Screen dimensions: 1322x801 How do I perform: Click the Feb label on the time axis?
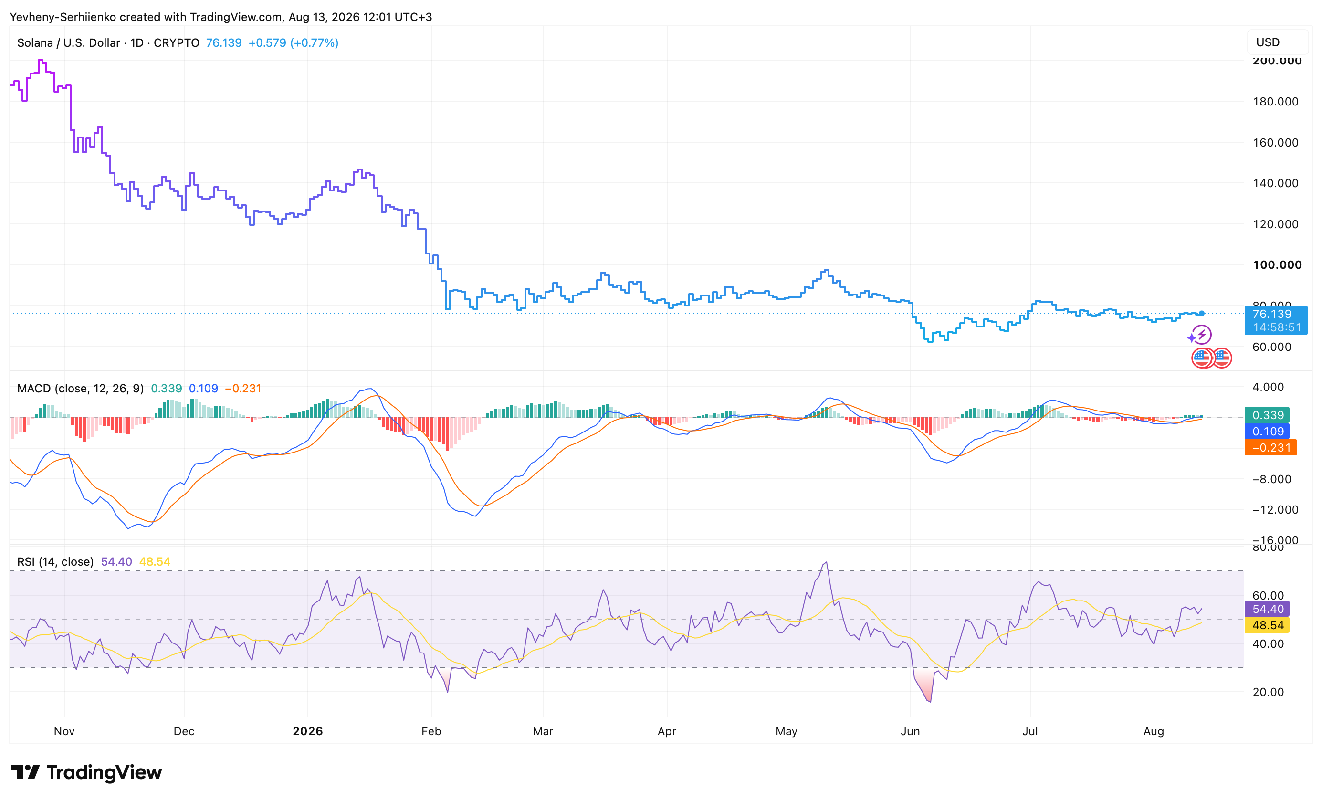pos(431,731)
